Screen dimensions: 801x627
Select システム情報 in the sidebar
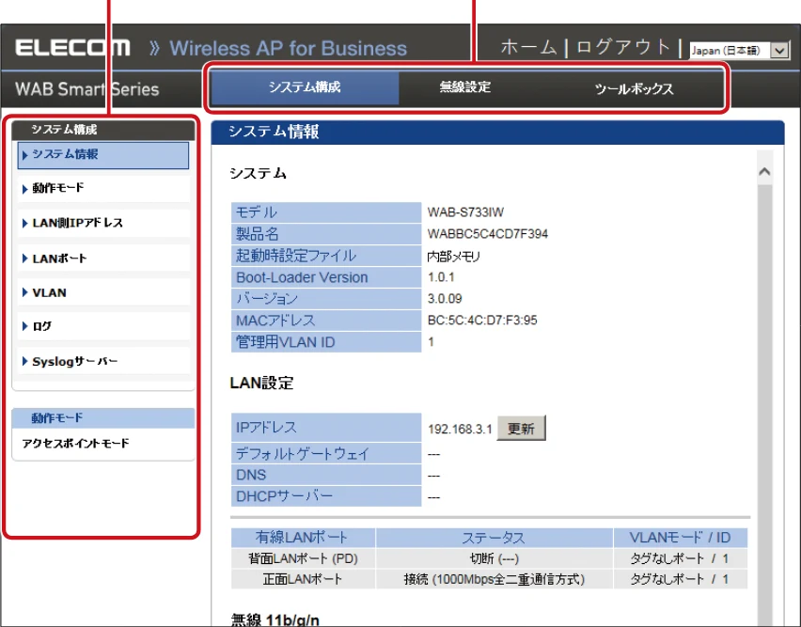(103, 155)
